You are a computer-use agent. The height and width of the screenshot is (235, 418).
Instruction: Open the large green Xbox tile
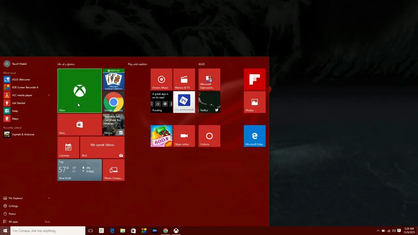80,91
